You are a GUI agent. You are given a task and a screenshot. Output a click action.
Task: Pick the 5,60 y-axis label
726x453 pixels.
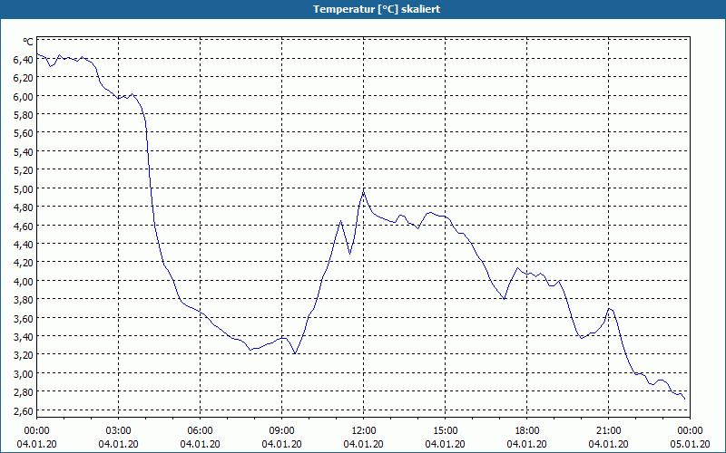(24, 133)
